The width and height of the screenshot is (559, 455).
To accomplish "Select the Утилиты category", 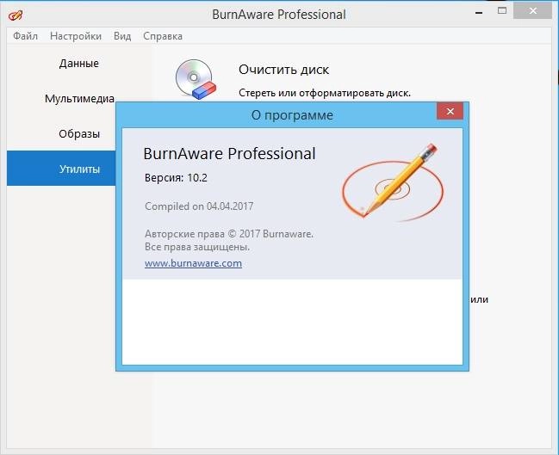I will 61,168.
